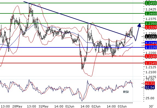Click the 14:00 label before 01Jun
The width and height of the screenshot is (157, 108).
(x=59, y=106)
